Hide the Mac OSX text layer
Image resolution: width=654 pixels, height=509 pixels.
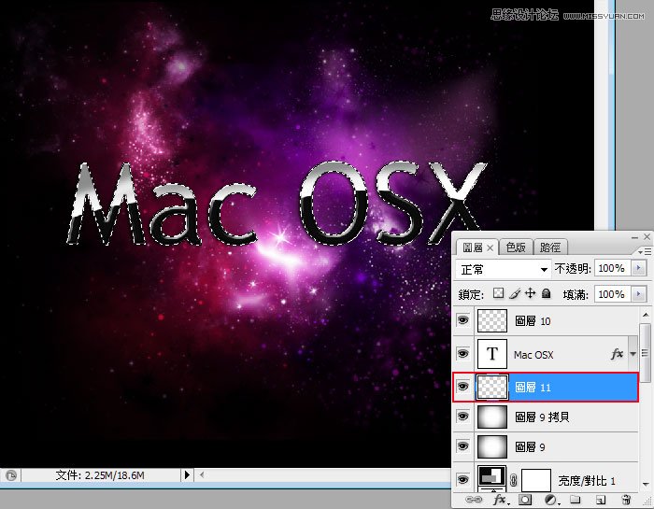click(463, 354)
